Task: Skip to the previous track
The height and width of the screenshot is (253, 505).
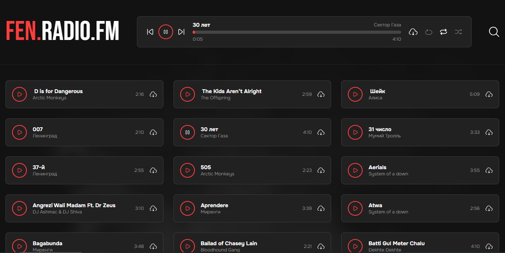Action: pos(150,32)
